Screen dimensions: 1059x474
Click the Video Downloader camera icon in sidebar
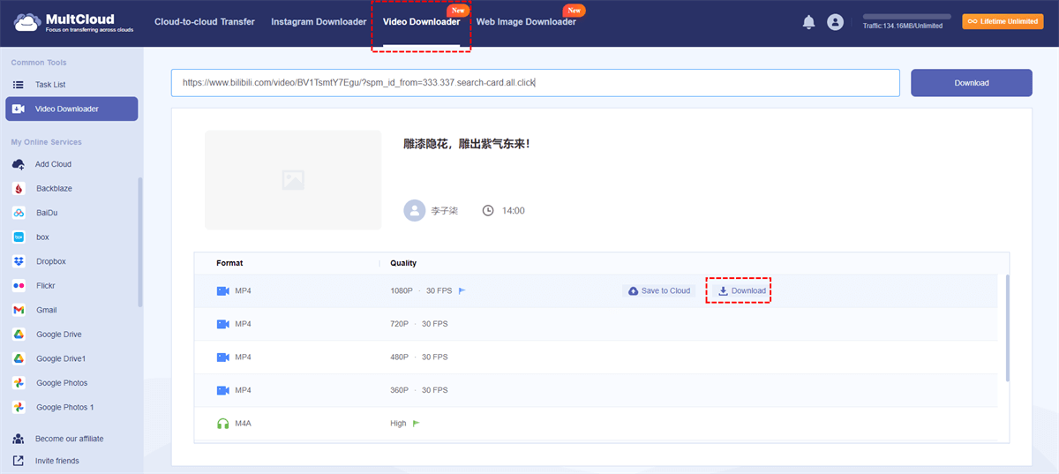coord(19,109)
